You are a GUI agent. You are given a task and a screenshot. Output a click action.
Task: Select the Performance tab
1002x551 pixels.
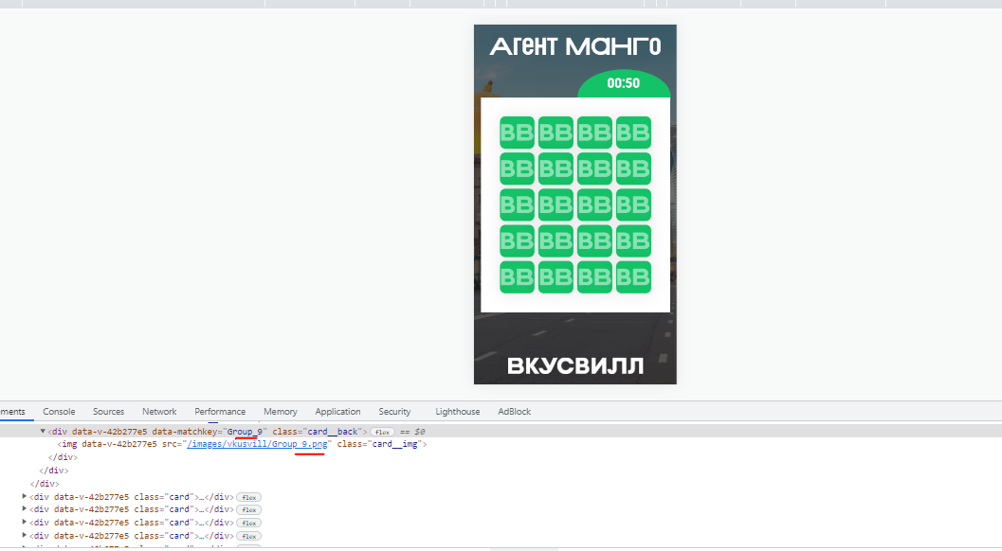[220, 412]
